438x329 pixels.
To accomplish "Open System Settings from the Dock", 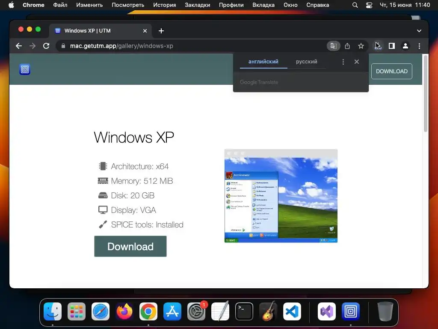I will click(x=196, y=311).
